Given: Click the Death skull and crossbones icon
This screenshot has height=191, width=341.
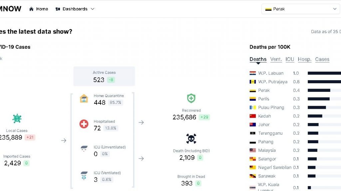Looking at the screenshot, I should (191, 139).
